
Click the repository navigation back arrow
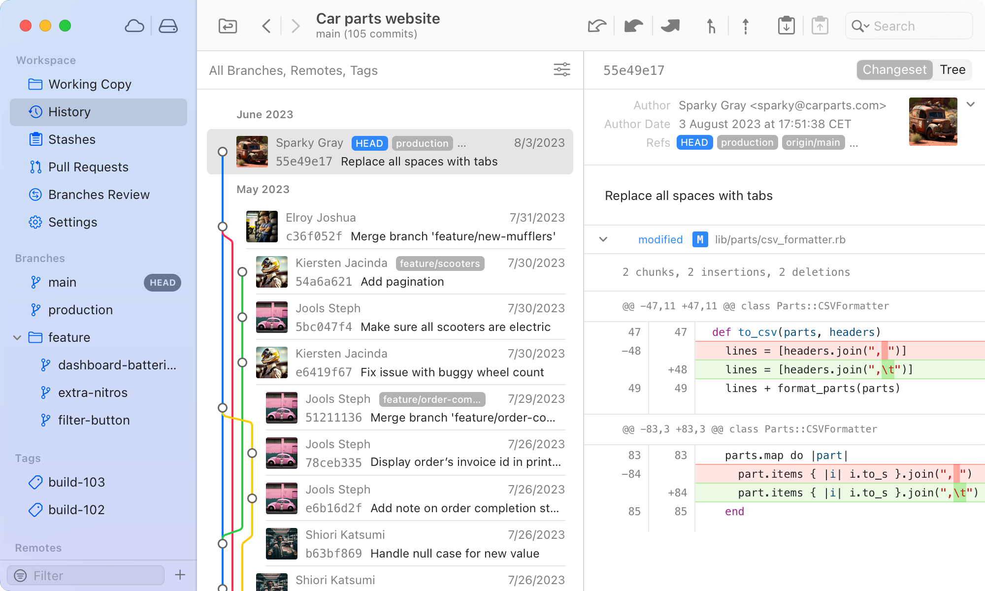click(x=266, y=25)
